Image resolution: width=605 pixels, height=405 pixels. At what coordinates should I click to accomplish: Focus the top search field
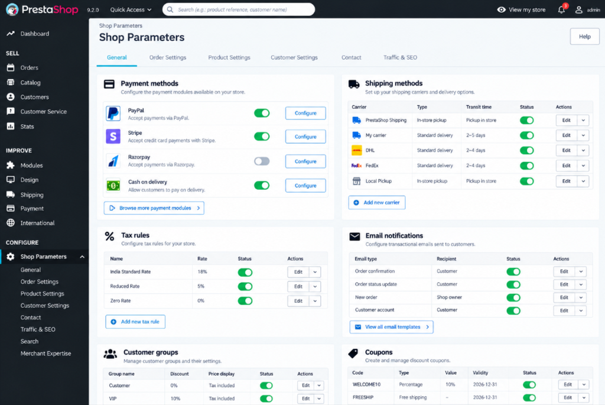pos(239,9)
